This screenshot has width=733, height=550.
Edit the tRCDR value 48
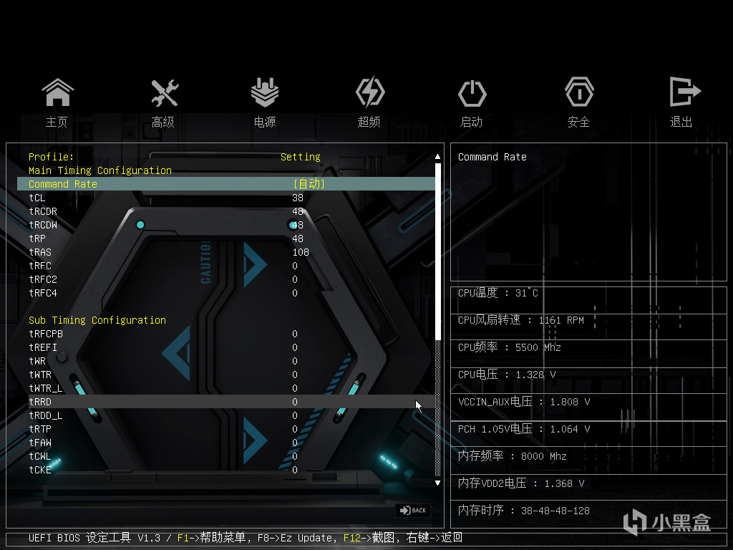298,211
